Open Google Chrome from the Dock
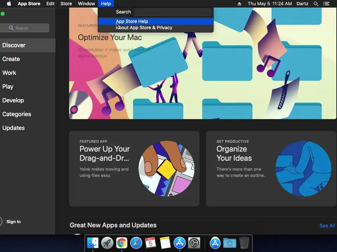Viewport: 337px width, 252px height. click(x=122, y=243)
